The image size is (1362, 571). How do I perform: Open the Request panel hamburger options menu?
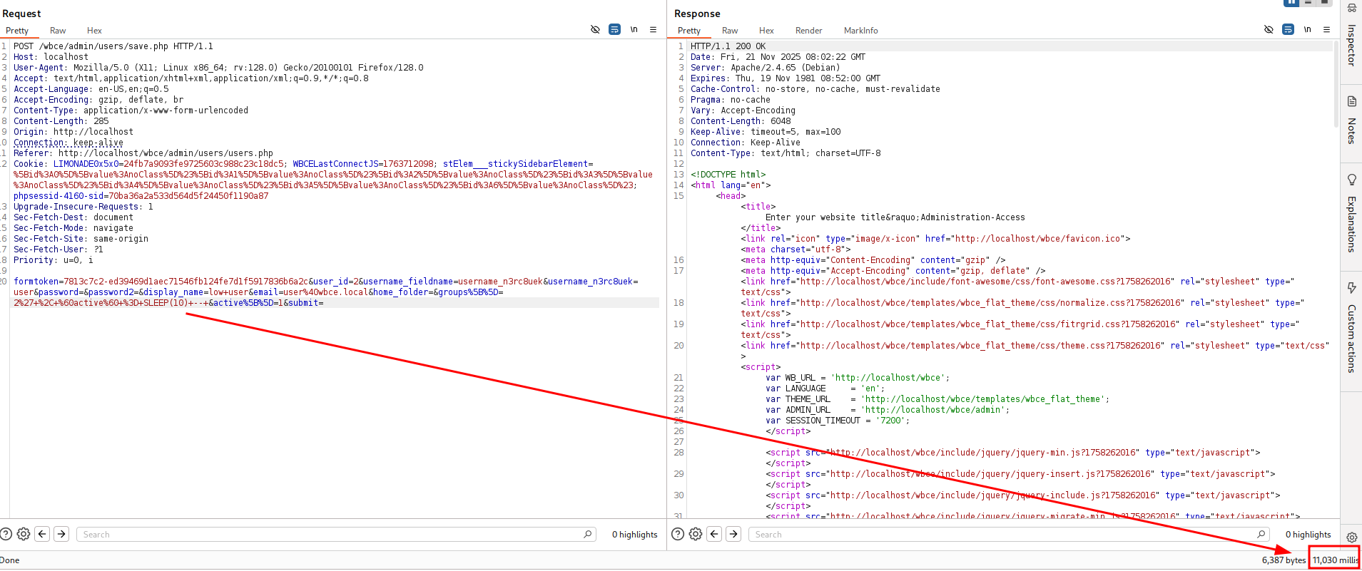pos(653,30)
